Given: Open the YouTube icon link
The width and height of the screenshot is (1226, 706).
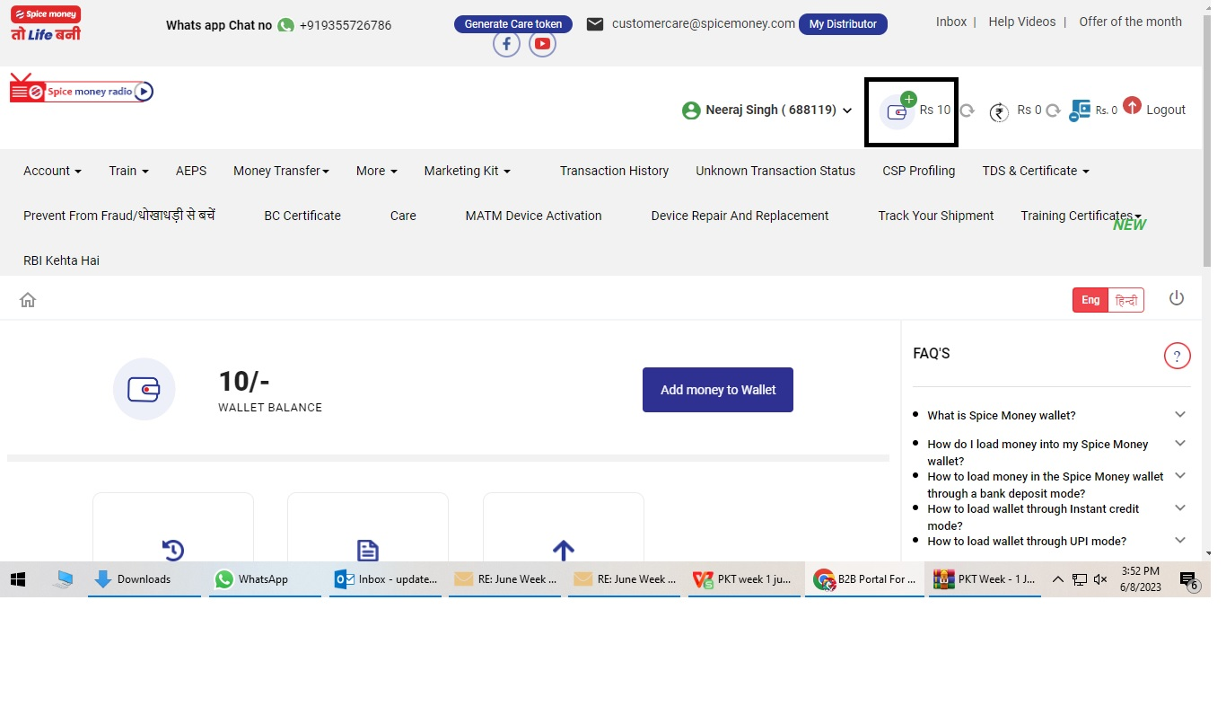Looking at the screenshot, I should tap(542, 43).
